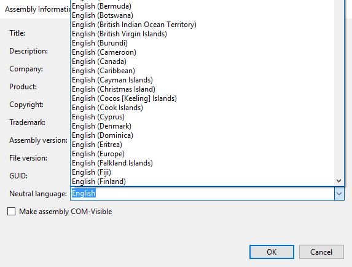Select English (Falkland Islands)
Viewport: 352px width, 267px height.
(203, 163)
